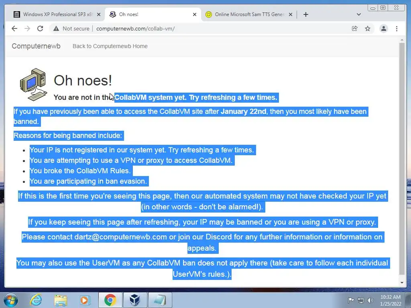The width and height of the screenshot is (411, 308).
Task: Click the address bar URL
Action: click(x=135, y=28)
